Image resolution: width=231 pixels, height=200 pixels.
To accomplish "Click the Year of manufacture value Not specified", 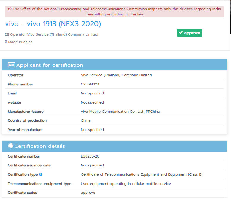I will pos(92,130).
